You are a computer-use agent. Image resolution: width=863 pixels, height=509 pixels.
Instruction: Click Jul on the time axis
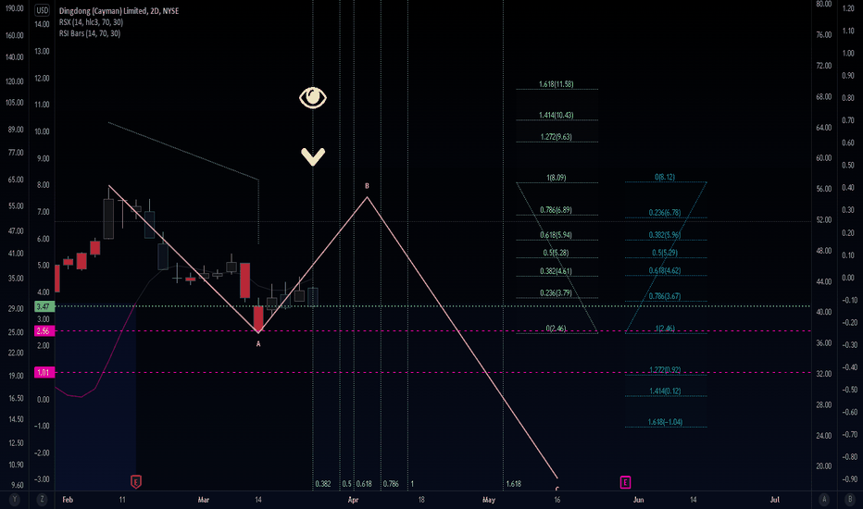775,500
